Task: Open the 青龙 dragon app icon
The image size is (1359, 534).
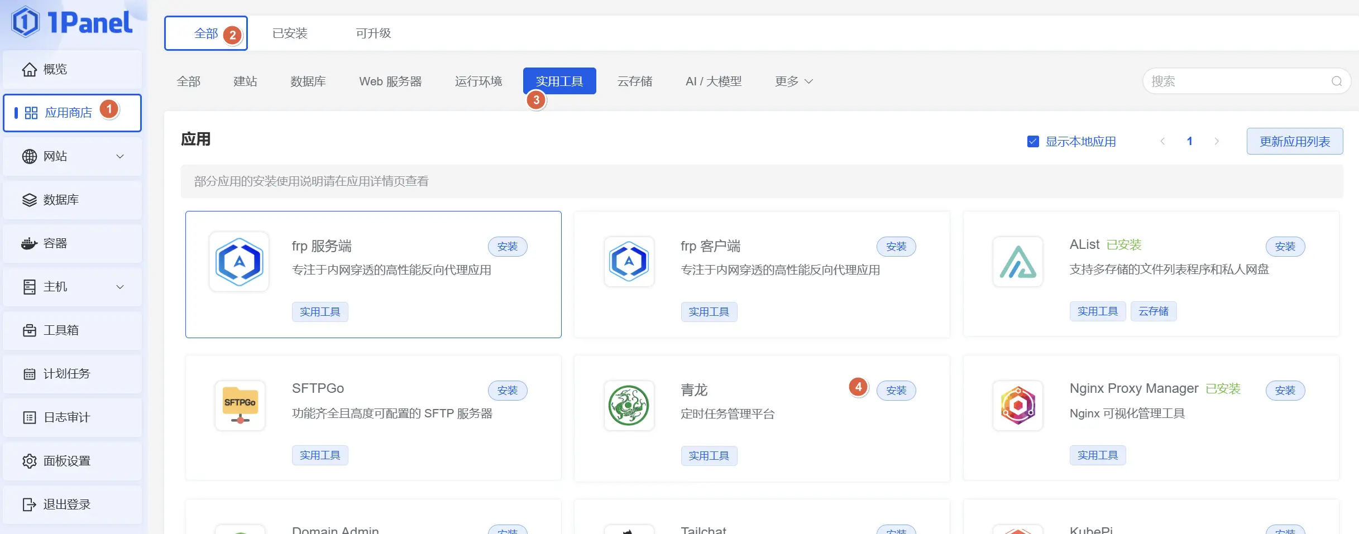Action: 629,406
